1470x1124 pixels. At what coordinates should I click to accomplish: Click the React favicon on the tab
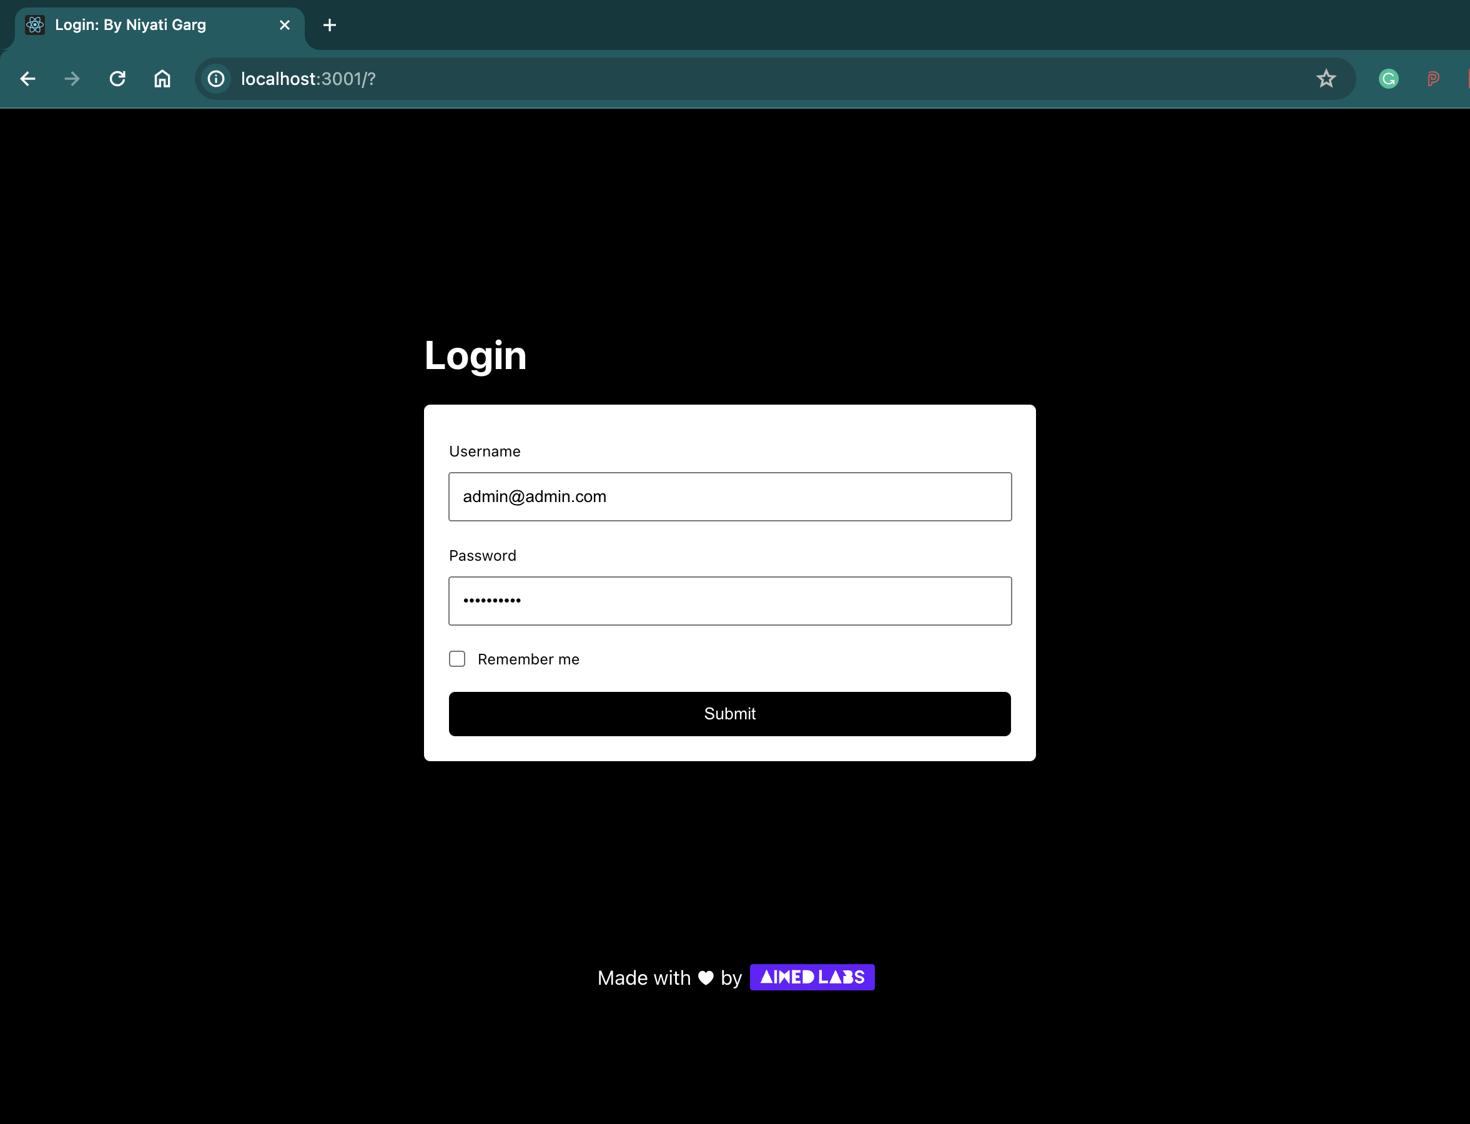[x=35, y=25]
